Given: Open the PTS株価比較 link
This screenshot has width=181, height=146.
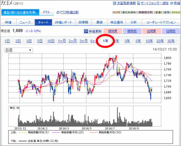Looking at the screenshot, I should tap(69, 12).
